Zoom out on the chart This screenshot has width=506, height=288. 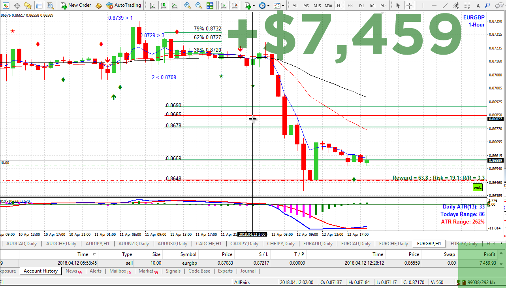pyautogui.click(x=198, y=6)
